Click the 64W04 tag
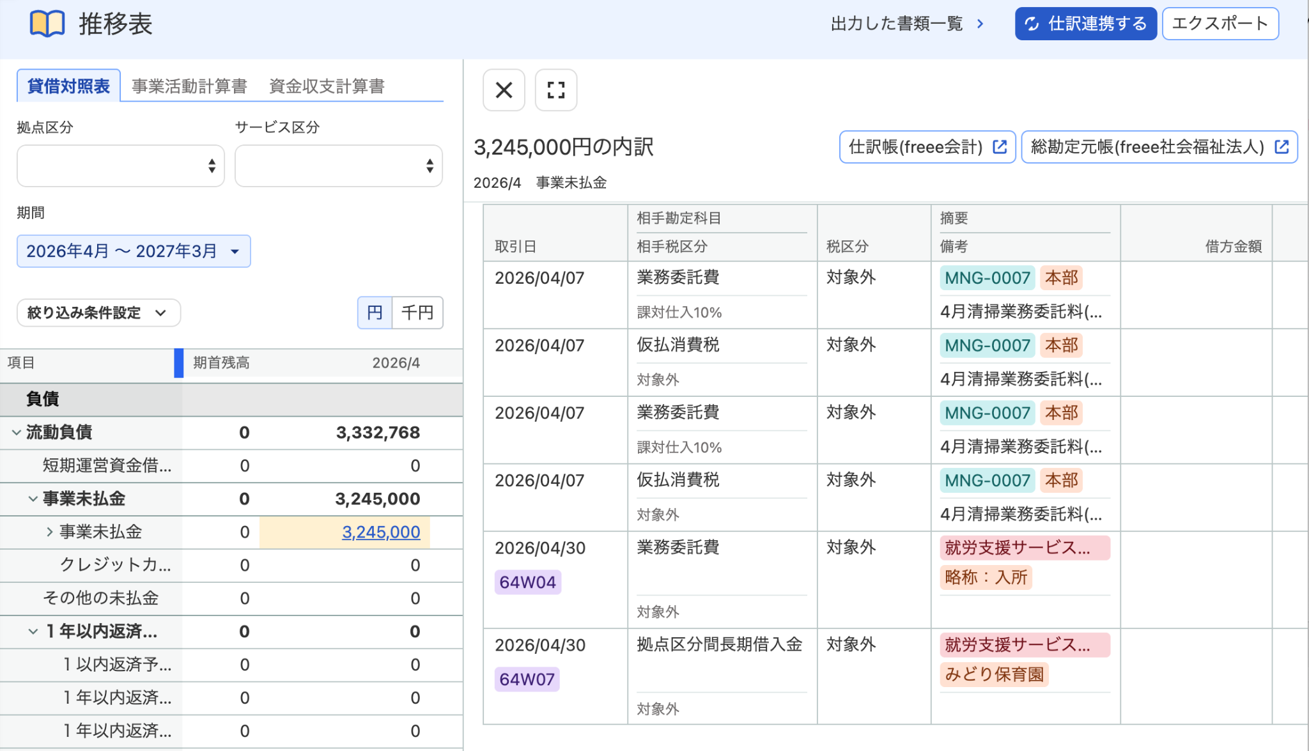The image size is (1309, 751). [528, 582]
